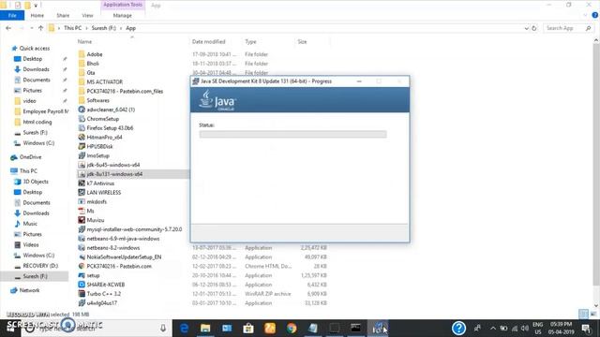Sort by the Size column header
The image size is (600, 337).
pyautogui.click(x=302, y=41)
